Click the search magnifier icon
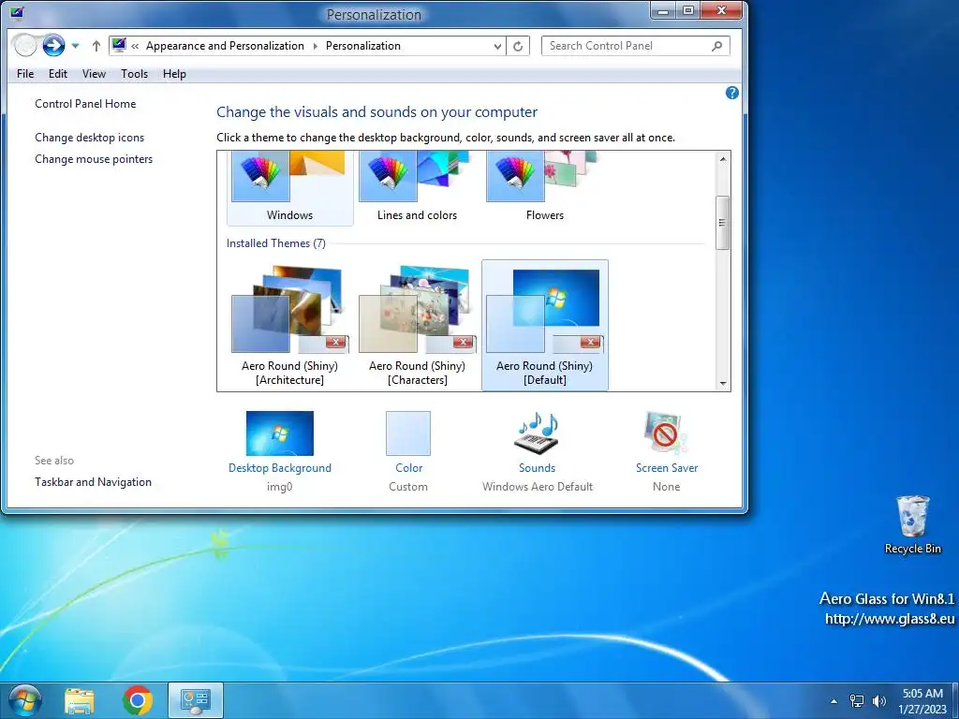Screen dimensions: 959x719 pos(716,46)
